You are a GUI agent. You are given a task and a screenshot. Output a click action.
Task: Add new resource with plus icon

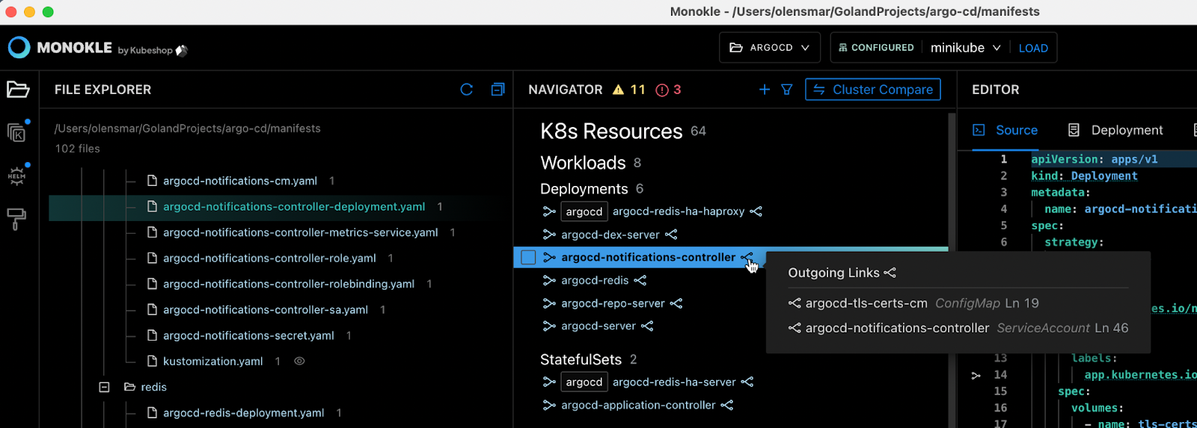click(765, 90)
